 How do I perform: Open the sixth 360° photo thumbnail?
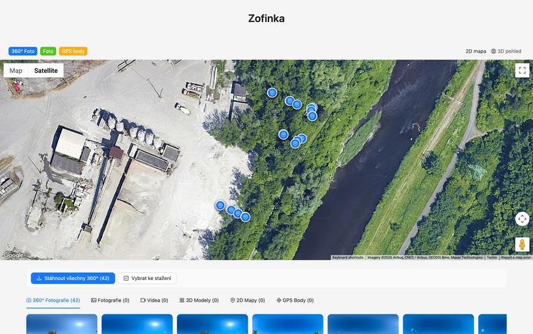tap(438, 324)
